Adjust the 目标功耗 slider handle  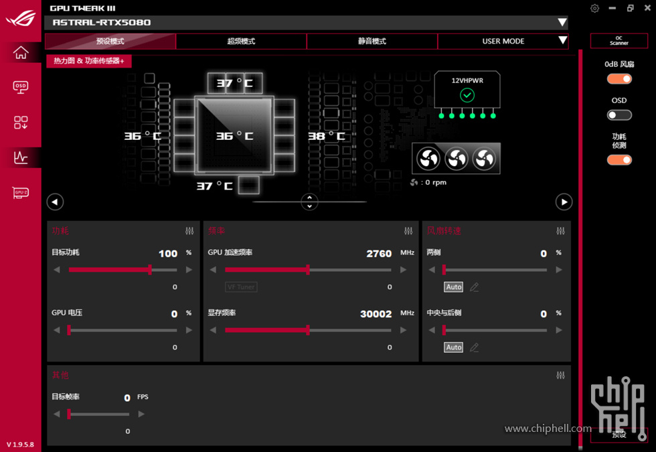[150, 270]
